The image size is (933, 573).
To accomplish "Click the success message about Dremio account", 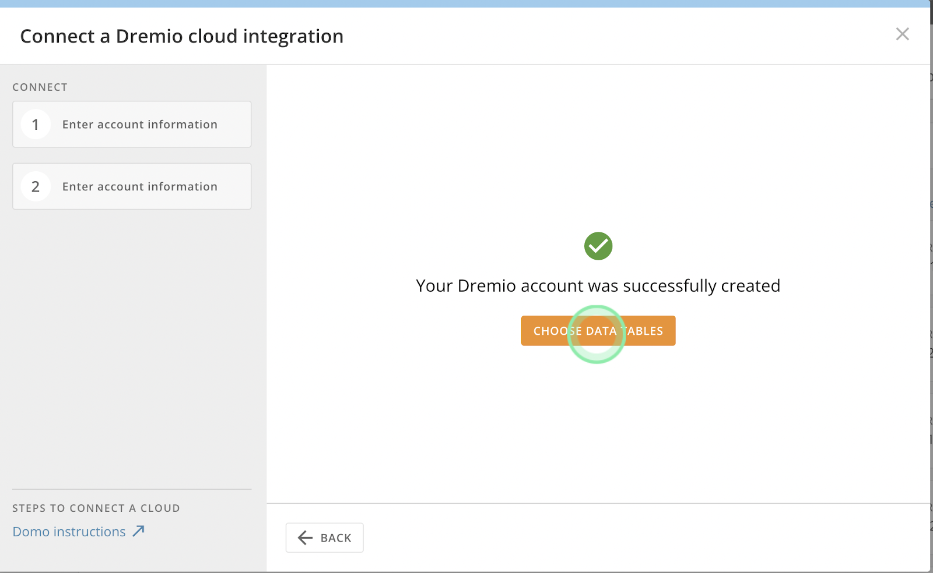I will 598,286.
